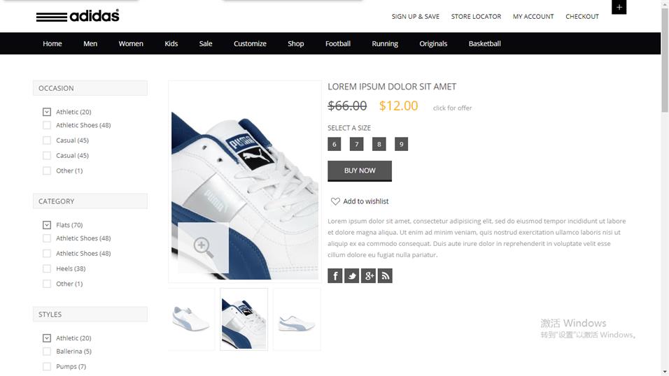Screen dimensions: 669x376
Task: Open the Football menu item
Action: point(338,43)
